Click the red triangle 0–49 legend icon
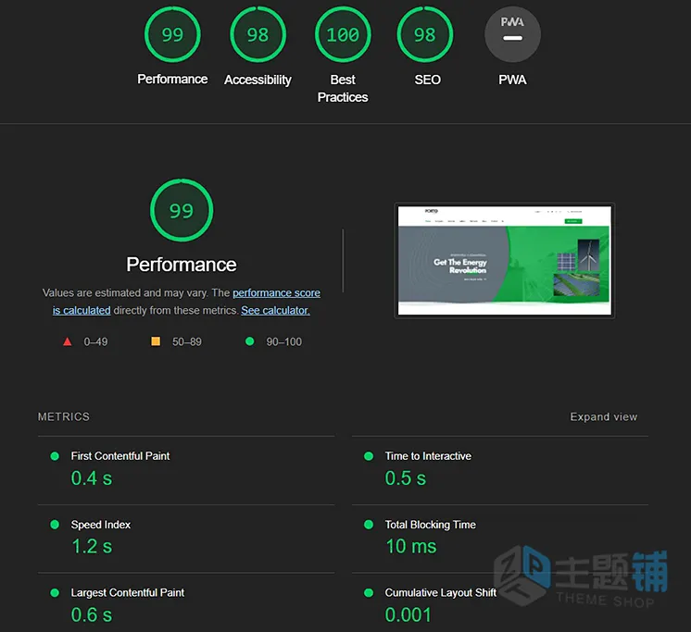 [68, 341]
